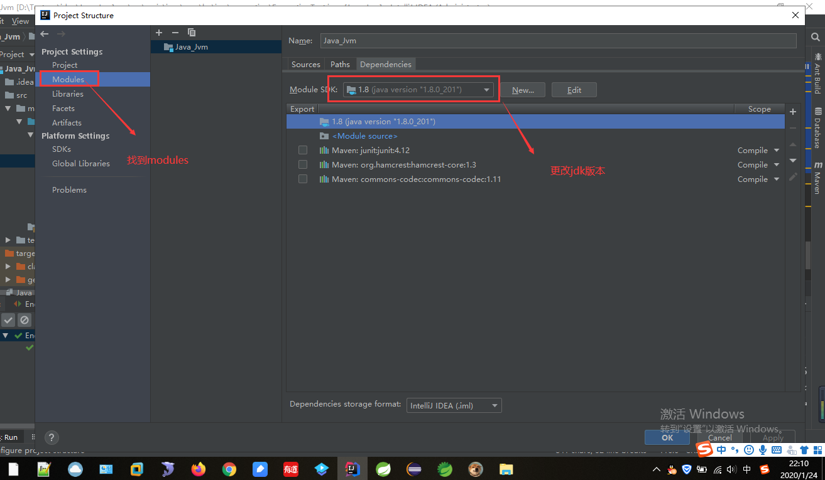
Task: Select Modules under Project Settings
Action: pyautogui.click(x=68, y=80)
